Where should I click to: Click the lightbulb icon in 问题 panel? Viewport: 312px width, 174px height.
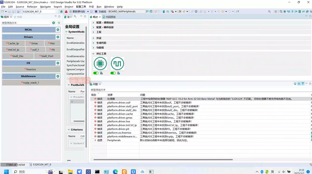(295, 84)
